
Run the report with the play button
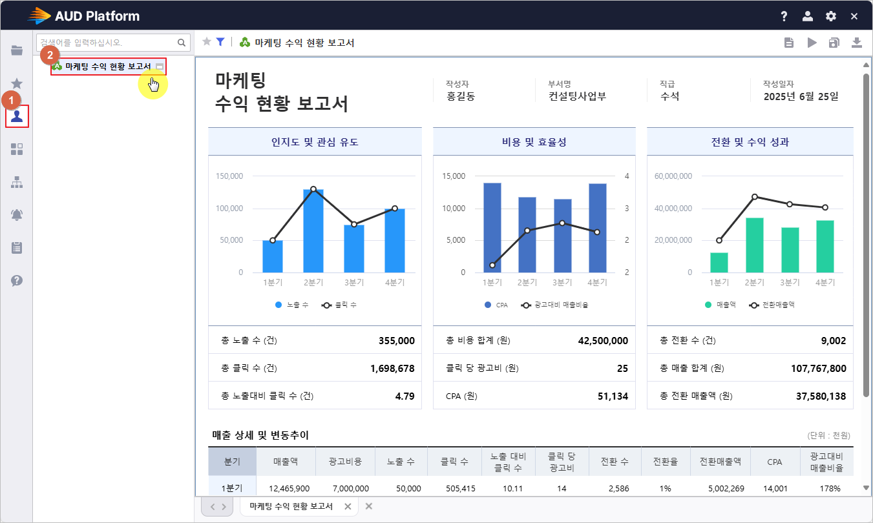coord(812,43)
